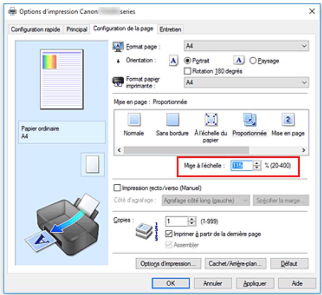
Task: Click the Portrait orientation icon
Action: 173,60
